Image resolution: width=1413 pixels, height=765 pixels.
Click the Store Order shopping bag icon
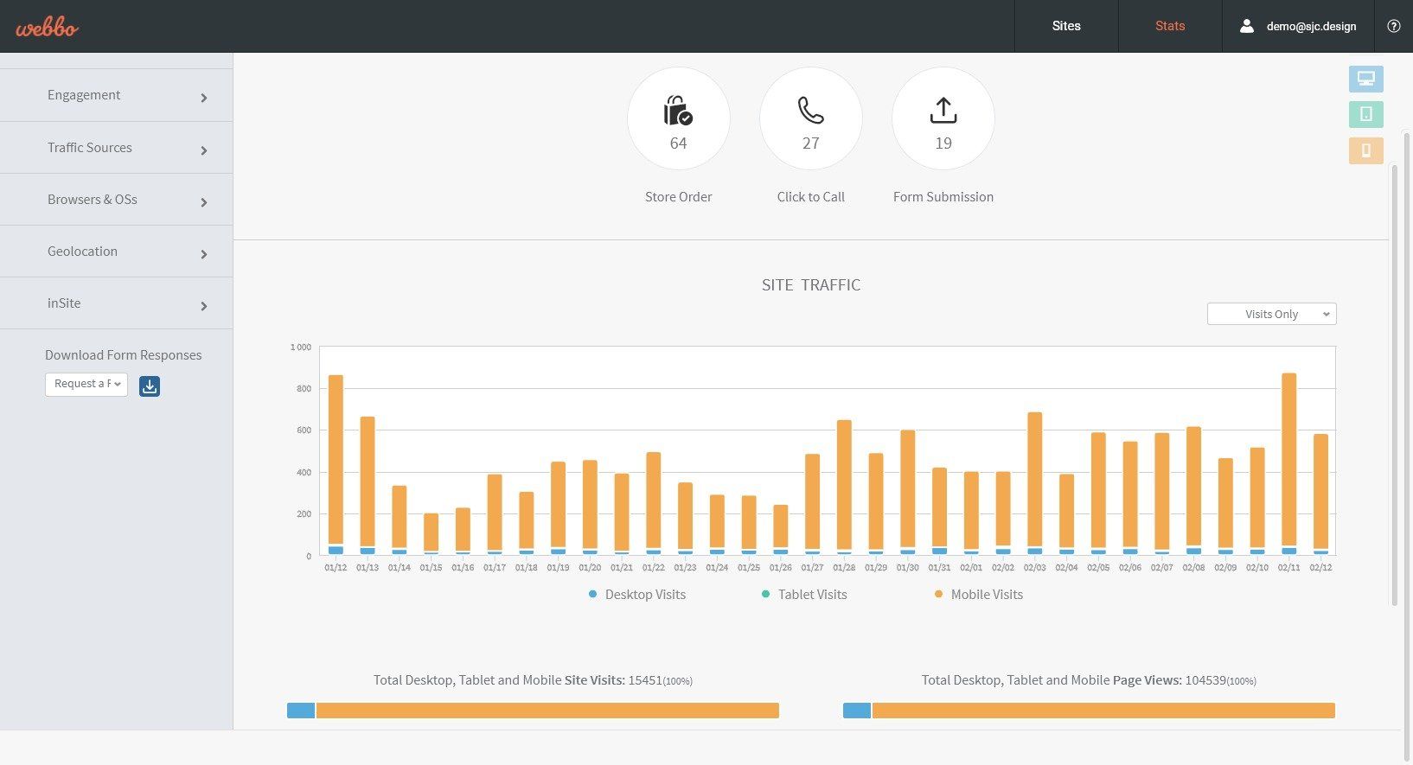pos(678,111)
